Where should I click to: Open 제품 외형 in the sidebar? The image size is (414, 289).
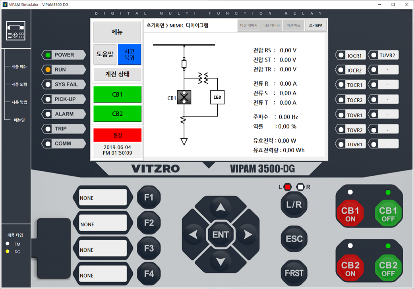tap(19, 84)
